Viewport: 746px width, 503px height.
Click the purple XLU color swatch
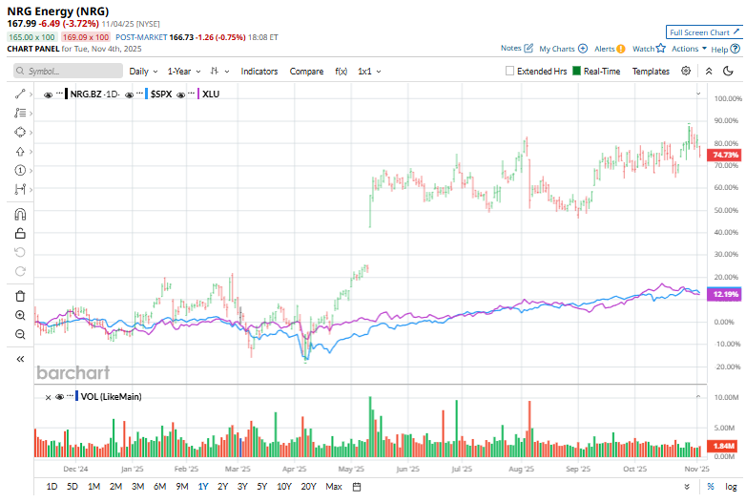click(198, 94)
